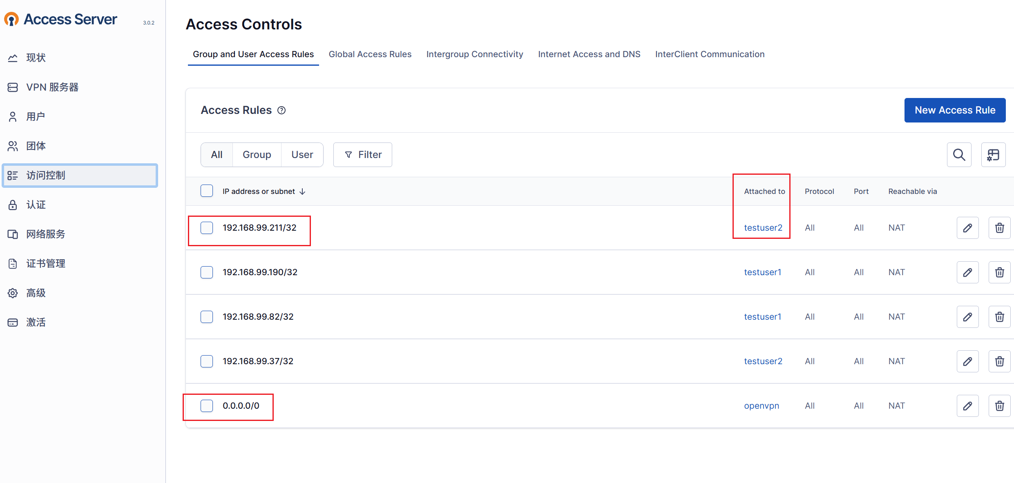Image resolution: width=1014 pixels, height=483 pixels.
Task: Show only Group rules segment
Action: (257, 155)
